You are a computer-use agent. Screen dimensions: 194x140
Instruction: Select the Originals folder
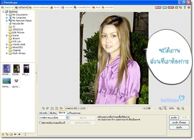pos(16,50)
